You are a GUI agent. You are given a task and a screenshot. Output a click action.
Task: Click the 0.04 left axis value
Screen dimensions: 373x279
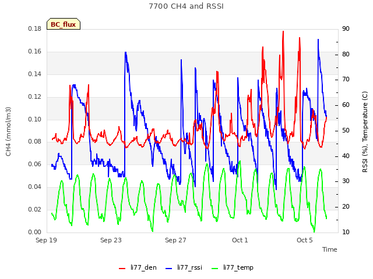[35, 187]
